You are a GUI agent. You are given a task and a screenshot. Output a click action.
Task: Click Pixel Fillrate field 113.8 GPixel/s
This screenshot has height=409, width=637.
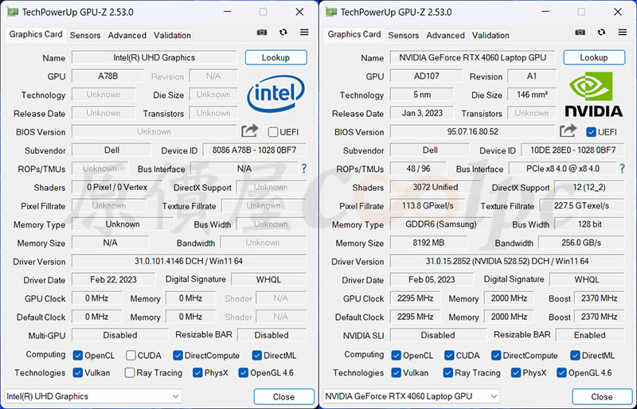(x=428, y=205)
